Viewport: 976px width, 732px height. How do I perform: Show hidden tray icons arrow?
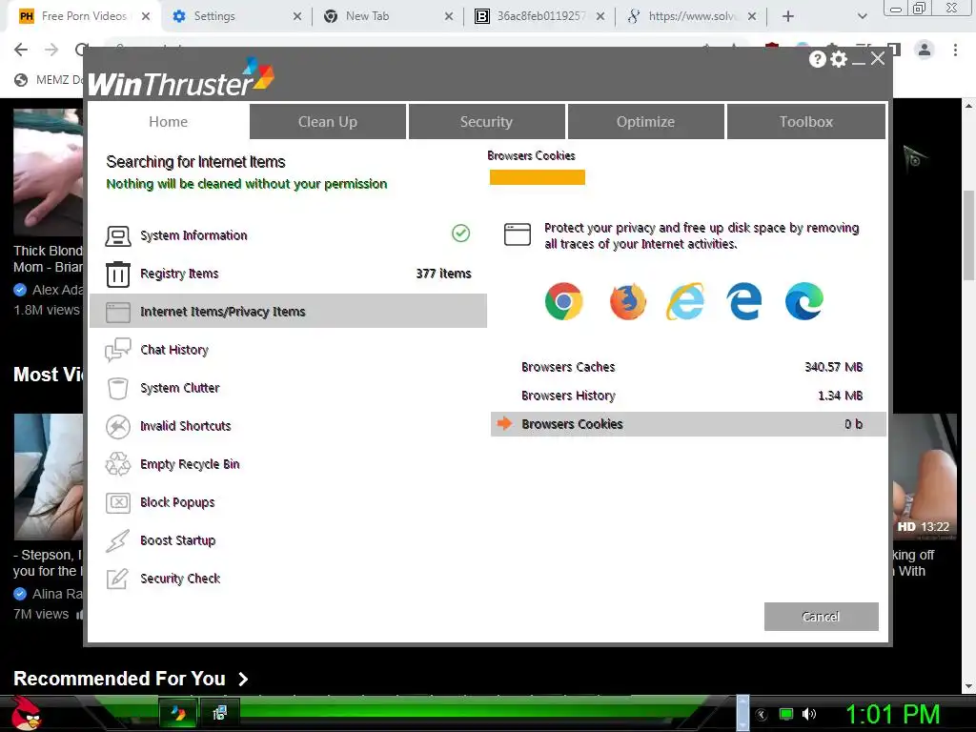pyautogui.click(x=762, y=714)
